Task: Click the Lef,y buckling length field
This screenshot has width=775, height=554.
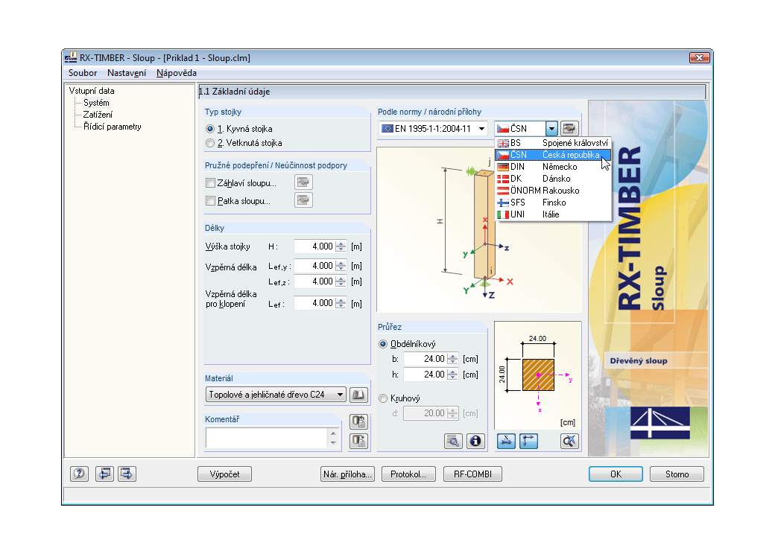Action: click(x=314, y=266)
